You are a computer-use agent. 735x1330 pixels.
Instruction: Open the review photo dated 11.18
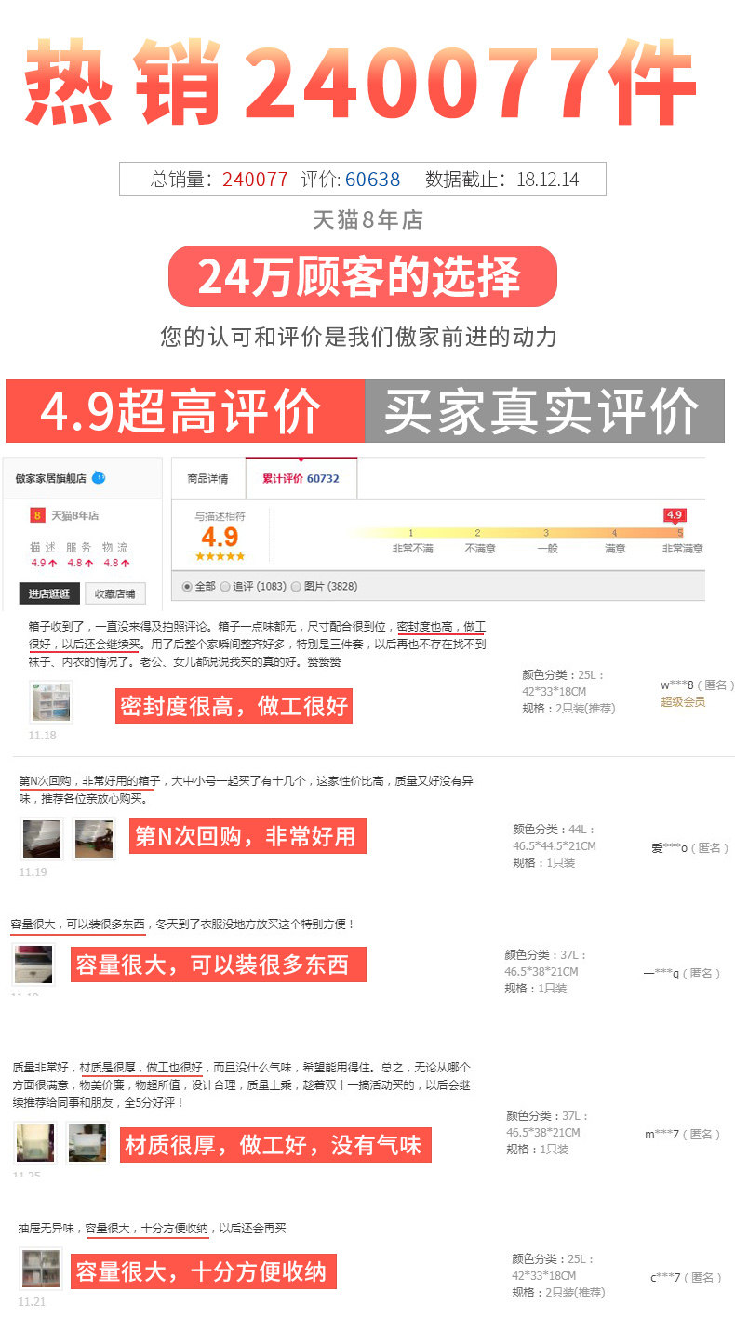pos(50,702)
